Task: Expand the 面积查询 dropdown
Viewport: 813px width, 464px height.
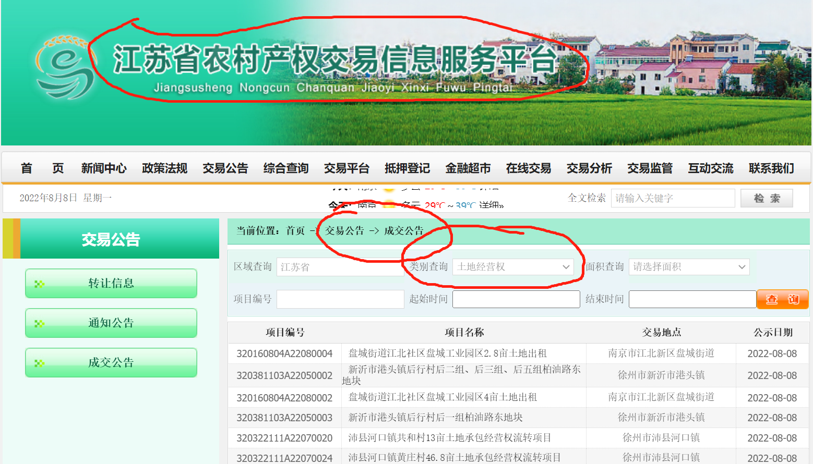Action: click(x=689, y=267)
